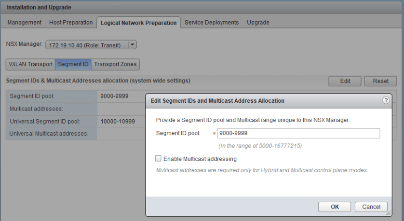Enable Multicast addressing checkbox
This screenshot has height=221, width=404.
point(158,159)
